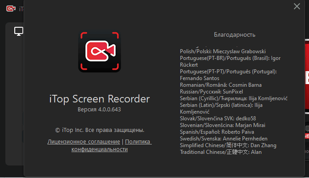Select the Serbian (Cyrillic) credit line
309x178 pixels.
(234, 98)
